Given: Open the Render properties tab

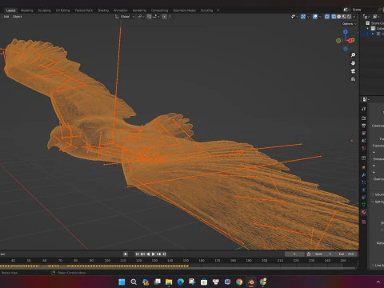Looking at the screenshot, I should pos(363,118).
